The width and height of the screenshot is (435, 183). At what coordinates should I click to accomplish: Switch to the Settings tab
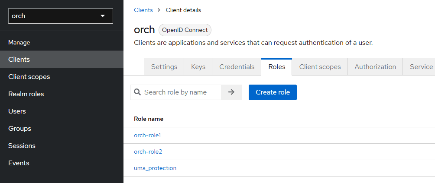[164, 67]
